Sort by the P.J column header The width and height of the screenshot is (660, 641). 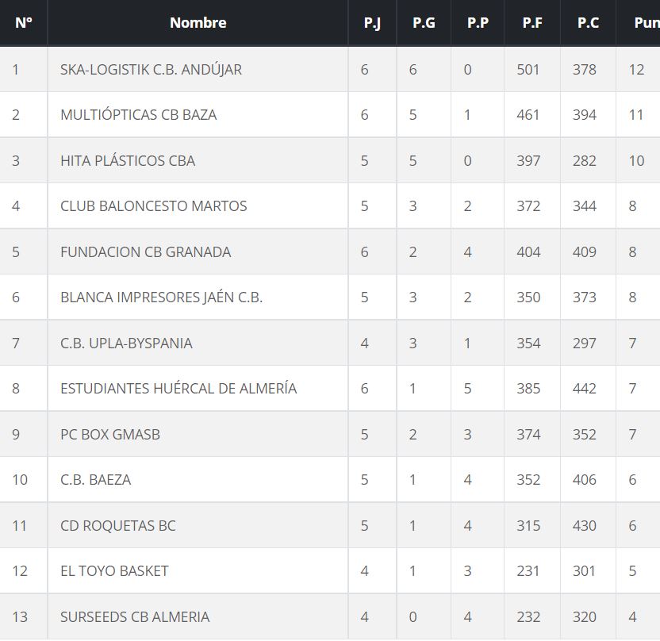pyautogui.click(x=372, y=23)
